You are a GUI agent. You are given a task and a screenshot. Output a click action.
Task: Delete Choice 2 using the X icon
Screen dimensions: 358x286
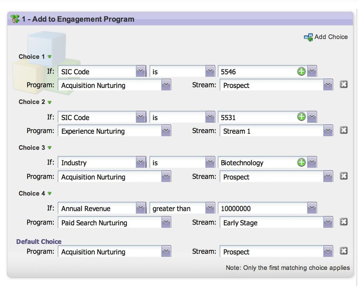pyautogui.click(x=344, y=130)
